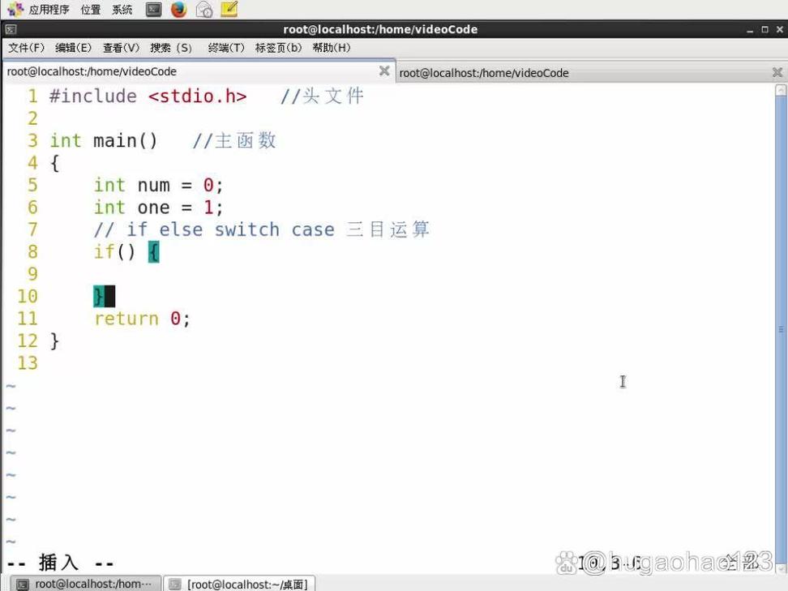788x591 pixels.
Task: Open the 应用程序 applications menu
Action: pos(49,10)
